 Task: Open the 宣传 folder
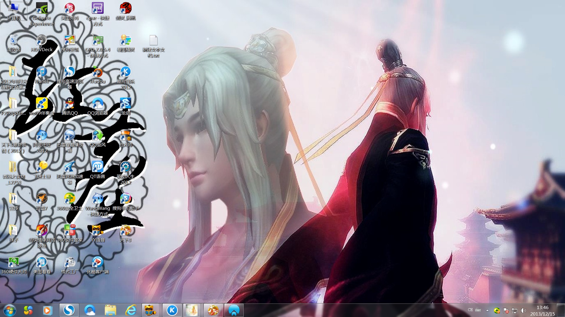click(14, 202)
